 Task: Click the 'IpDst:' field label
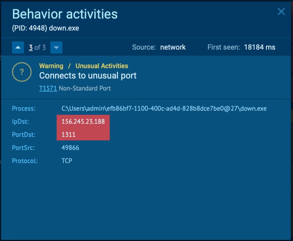coord(21,122)
